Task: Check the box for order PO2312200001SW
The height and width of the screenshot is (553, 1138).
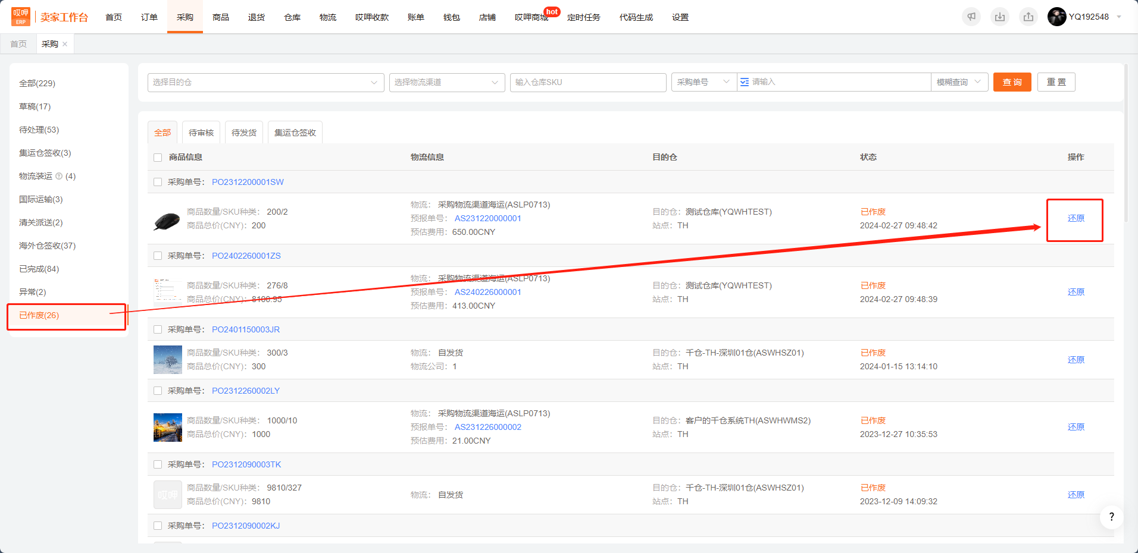Action: (158, 182)
